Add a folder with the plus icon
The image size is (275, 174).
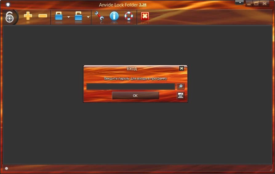point(28,16)
